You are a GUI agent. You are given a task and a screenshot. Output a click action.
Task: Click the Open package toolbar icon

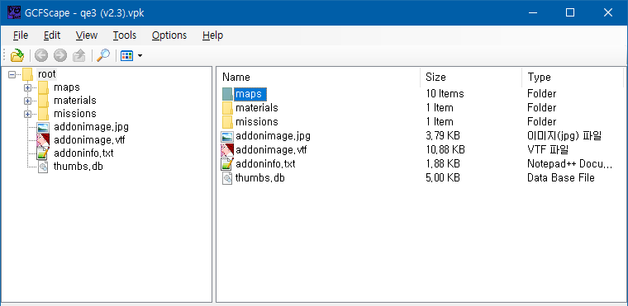coord(17,55)
